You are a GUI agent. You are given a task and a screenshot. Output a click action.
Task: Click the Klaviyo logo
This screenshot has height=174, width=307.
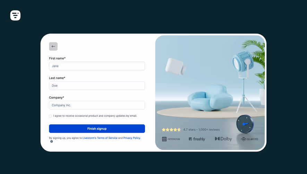point(249,139)
